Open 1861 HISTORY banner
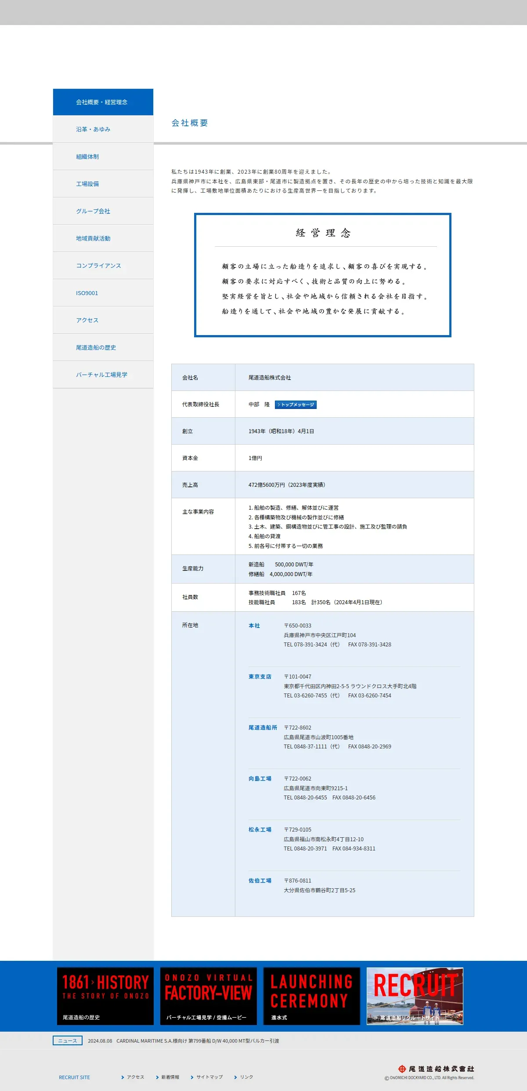The width and height of the screenshot is (527, 1091). 105,996
